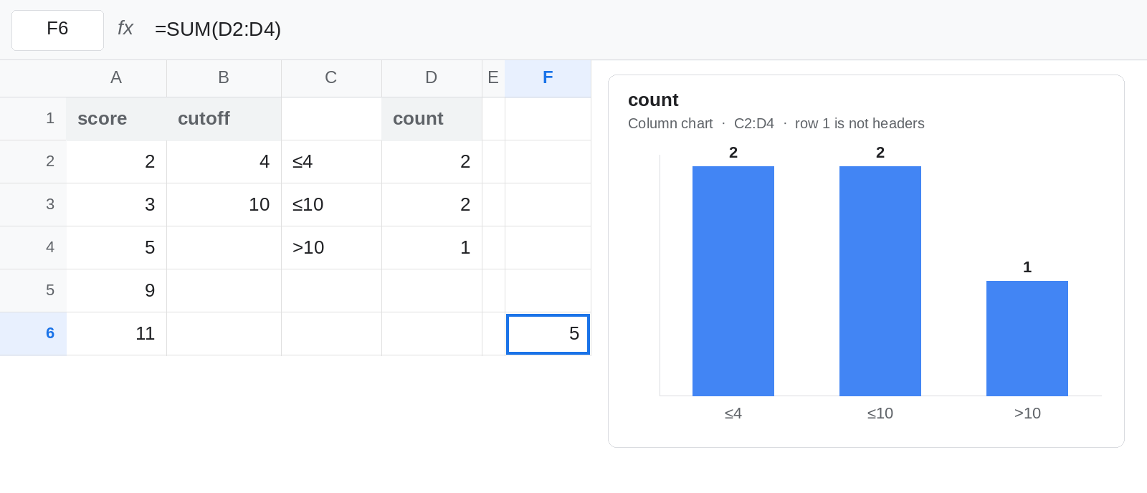Click the fx function icon
The width and height of the screenshot is (1147, 493).
pos(125,29)
